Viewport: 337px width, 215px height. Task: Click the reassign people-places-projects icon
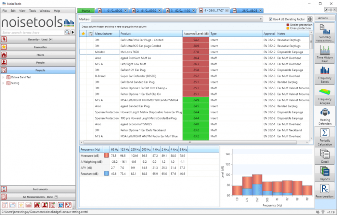[68, 205]
